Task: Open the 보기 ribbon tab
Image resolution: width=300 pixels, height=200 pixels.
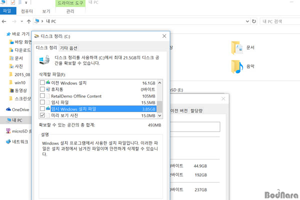Action: (46, 11)
